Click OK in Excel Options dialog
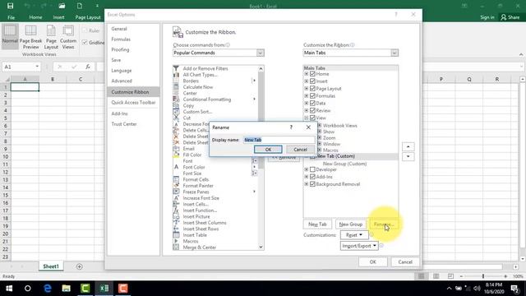 tap(372, 262)
